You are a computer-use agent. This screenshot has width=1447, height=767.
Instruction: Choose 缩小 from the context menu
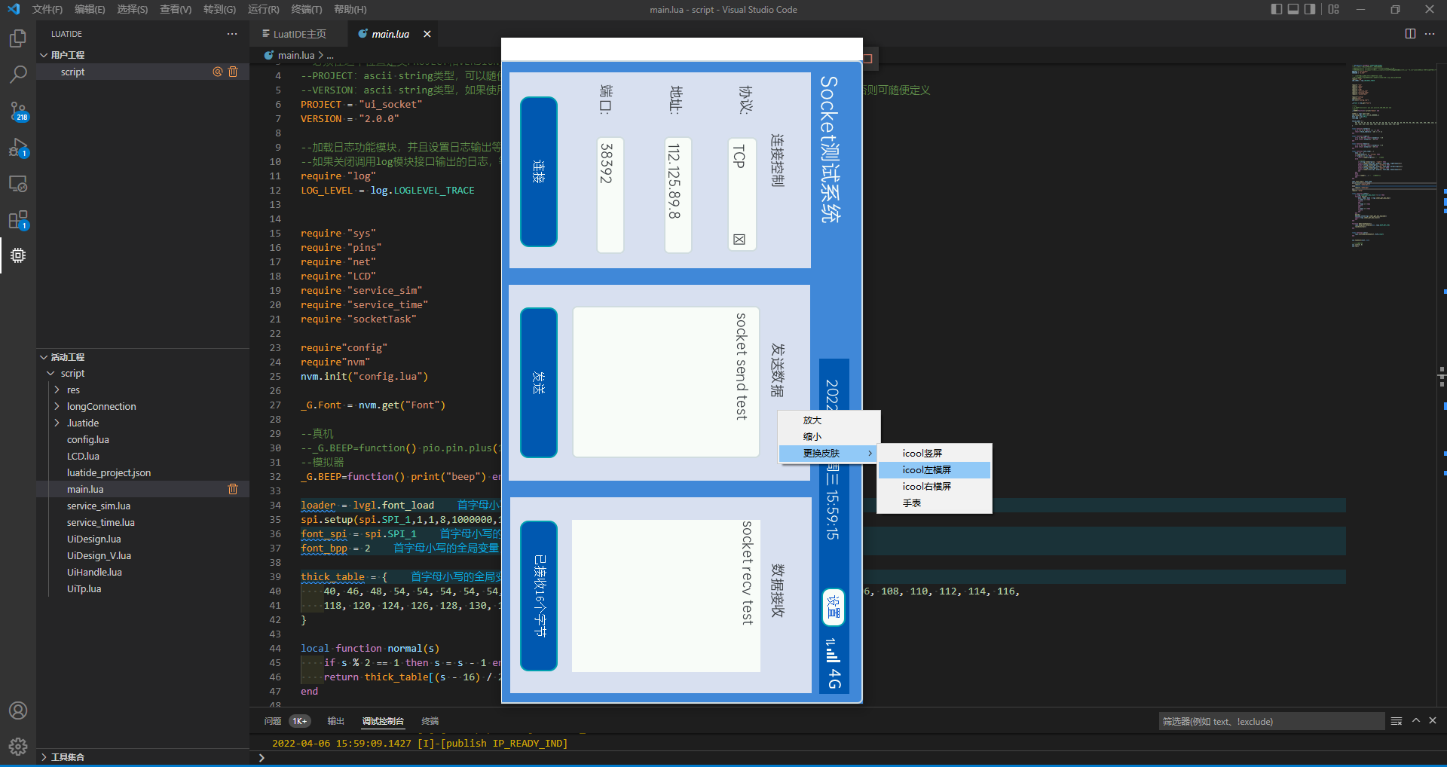pos(829,437)
